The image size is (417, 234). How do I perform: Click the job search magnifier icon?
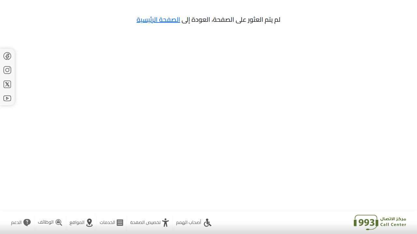(x=59, y=223)
